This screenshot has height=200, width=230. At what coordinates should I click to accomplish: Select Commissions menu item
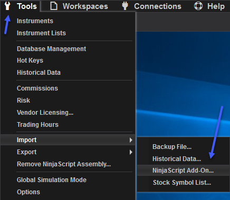[37, 88]
